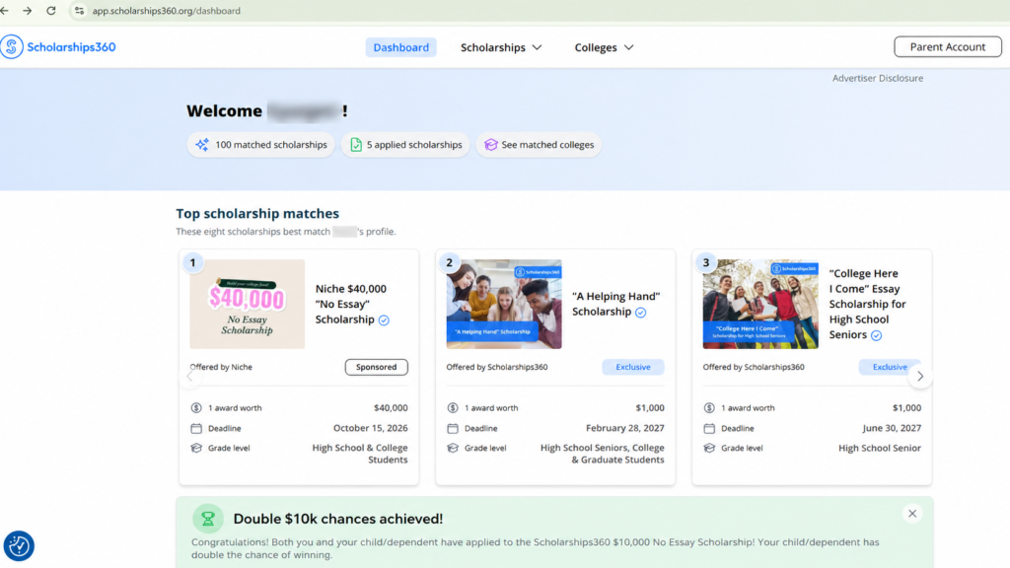Click the Exclusive badge on A Helping Hand card

pos(632,367)
